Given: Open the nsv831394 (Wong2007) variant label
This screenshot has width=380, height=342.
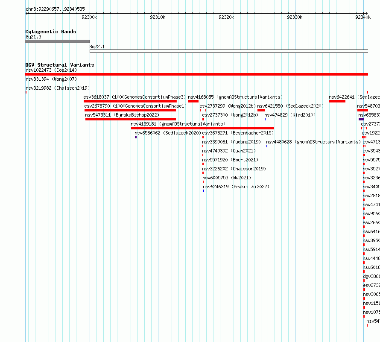Looking at the screenshot, I should point(51,79).
